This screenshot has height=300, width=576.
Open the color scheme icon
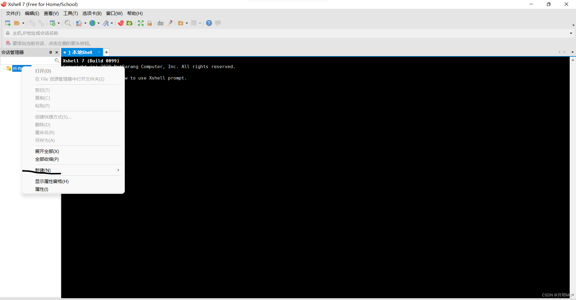click(x=79, y=23)
